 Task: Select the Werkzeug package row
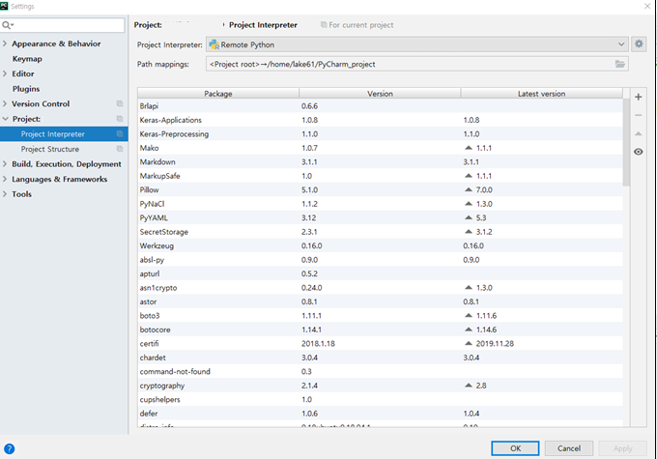point(380,245)
